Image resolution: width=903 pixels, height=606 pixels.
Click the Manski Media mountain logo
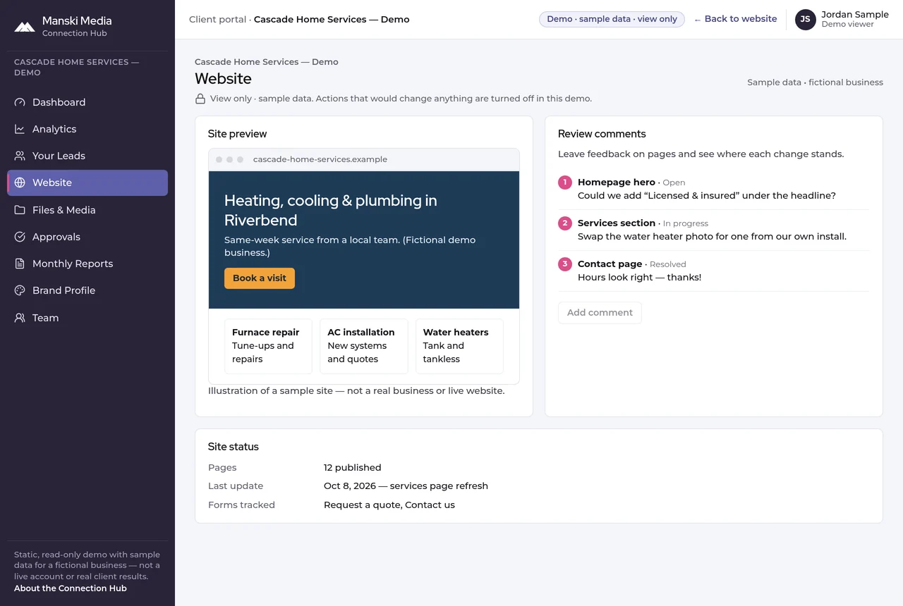(25, 27)
